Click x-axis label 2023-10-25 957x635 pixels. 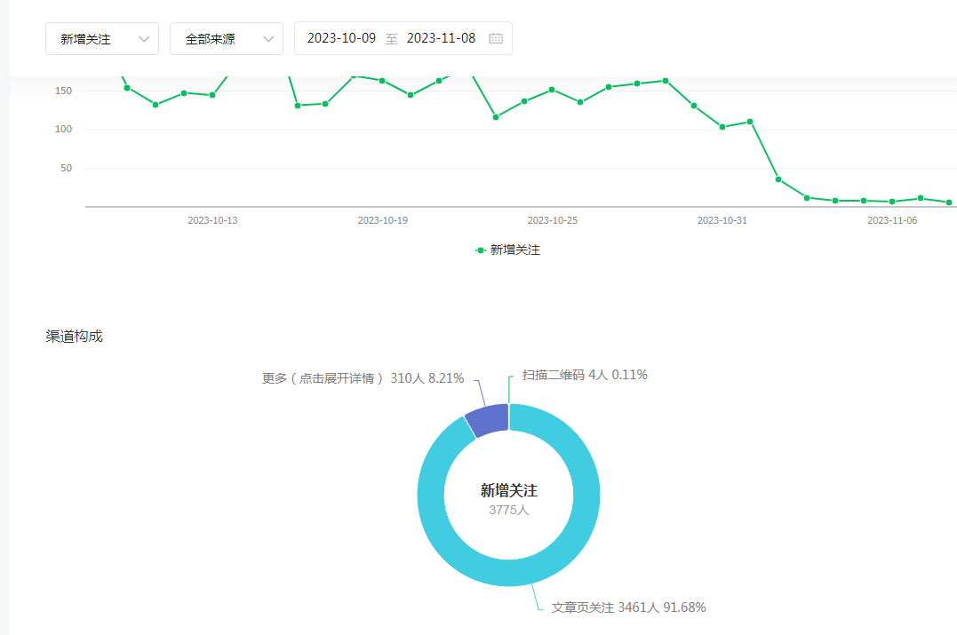click(553, 221)
